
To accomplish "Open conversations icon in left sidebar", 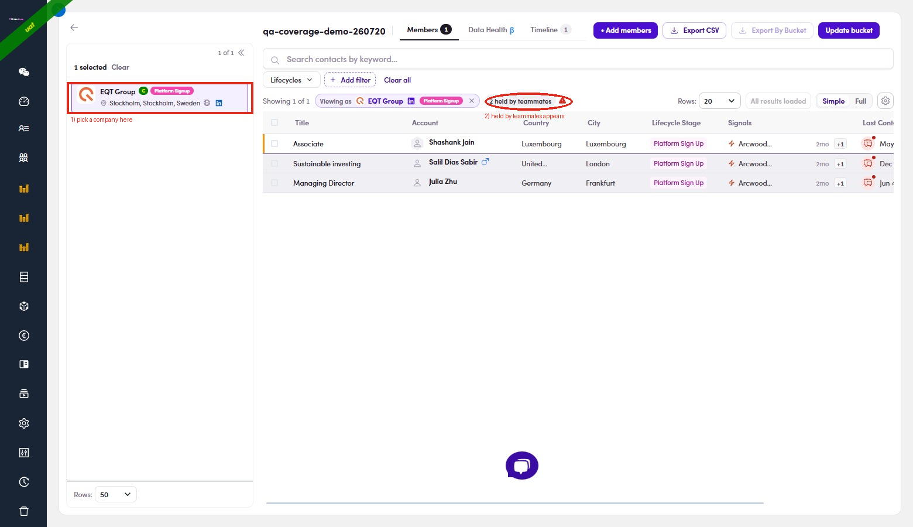I will (x=24, y=72).
